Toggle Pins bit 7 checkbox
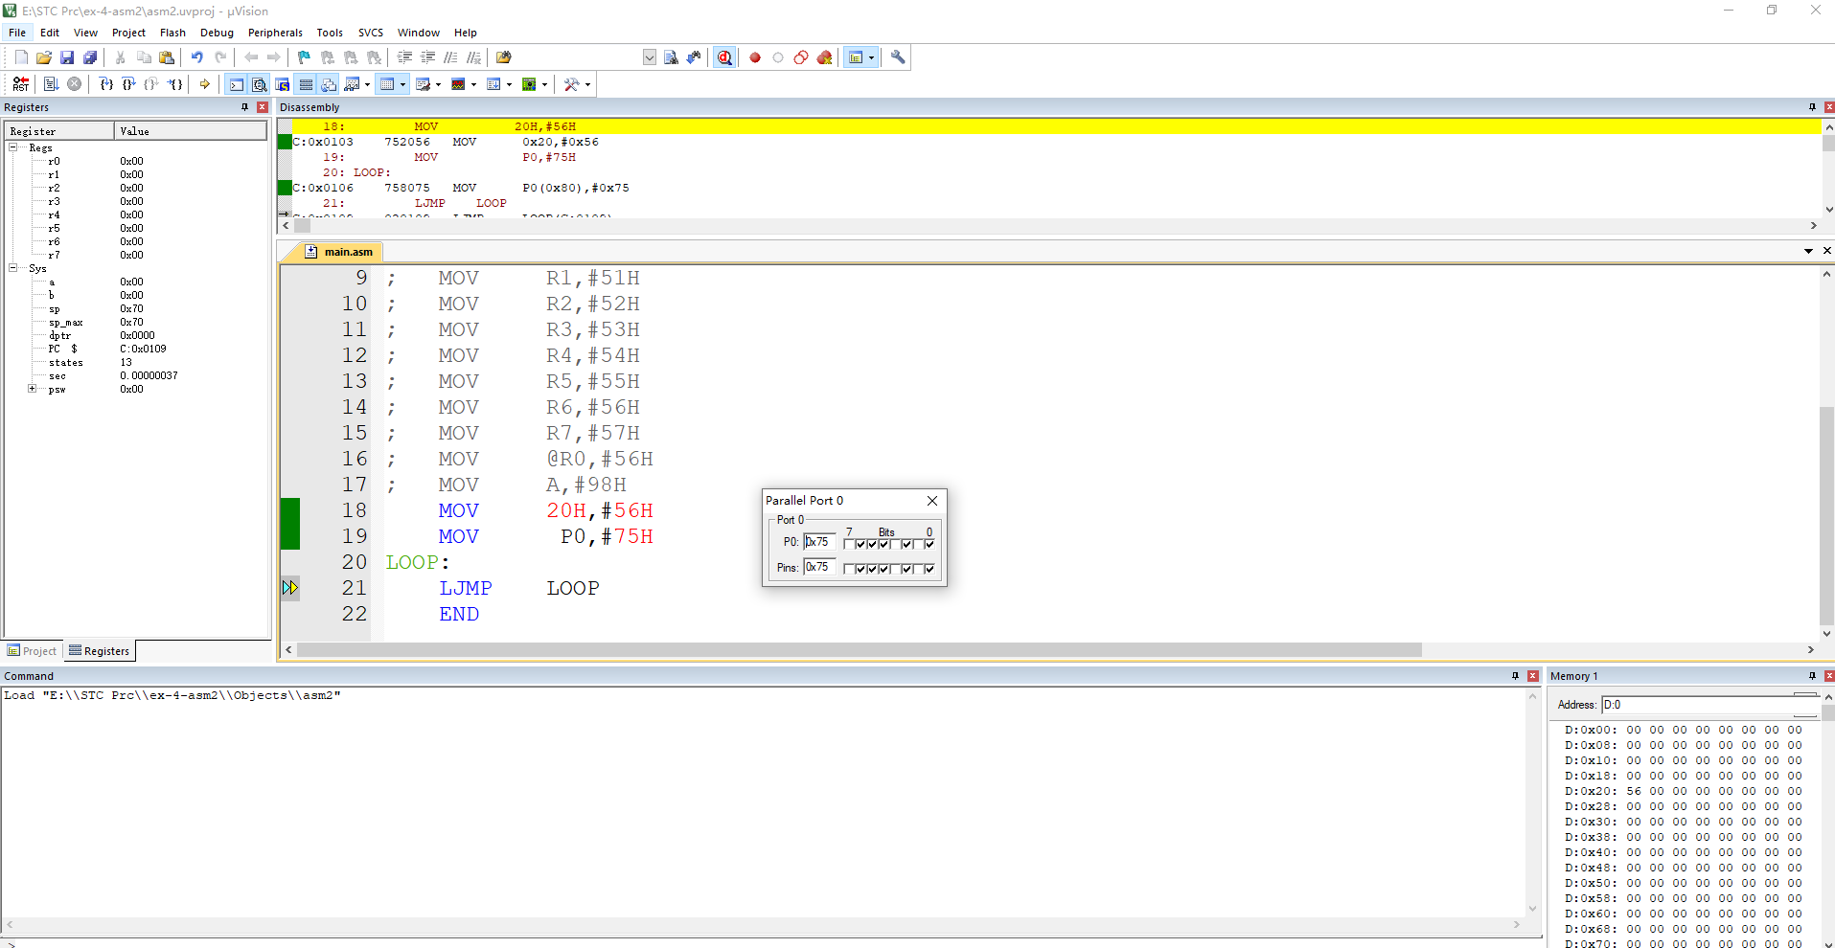 pos(849,569)
